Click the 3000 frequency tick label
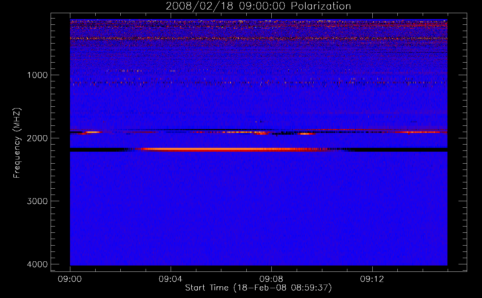Viewport: 482px width, 298px height. [x=37, y=201]
